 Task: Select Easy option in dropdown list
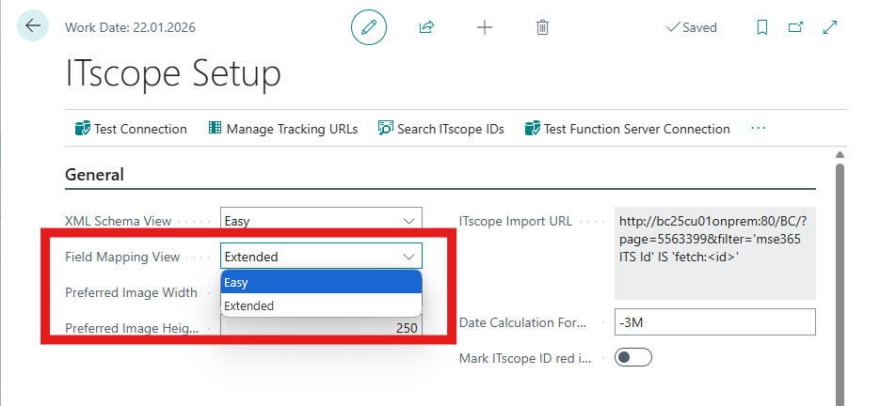(320, 282)
